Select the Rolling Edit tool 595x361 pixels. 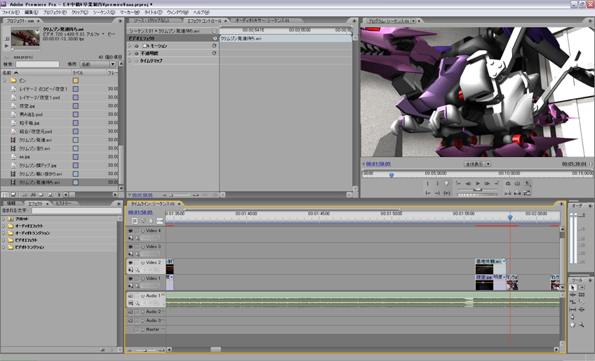pos(581,295)
